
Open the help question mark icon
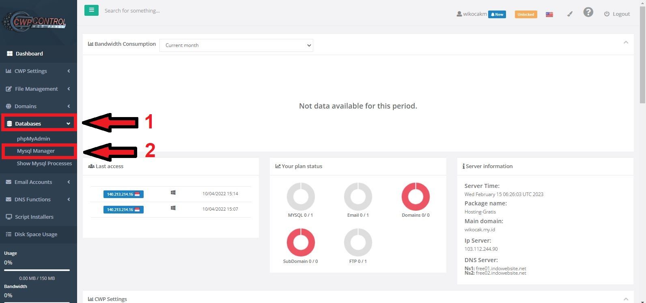point(588,12)
